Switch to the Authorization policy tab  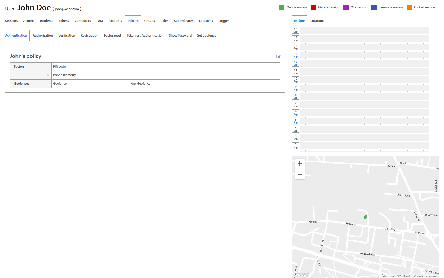click(x=43, y=36)
